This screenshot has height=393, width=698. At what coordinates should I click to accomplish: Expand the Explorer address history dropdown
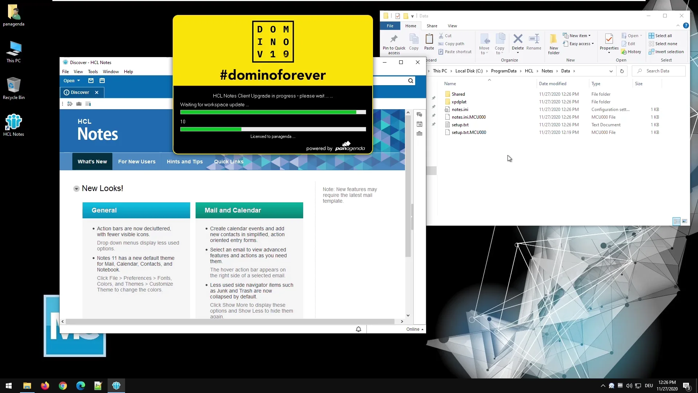pyautogui.click(x=611, y=71)
